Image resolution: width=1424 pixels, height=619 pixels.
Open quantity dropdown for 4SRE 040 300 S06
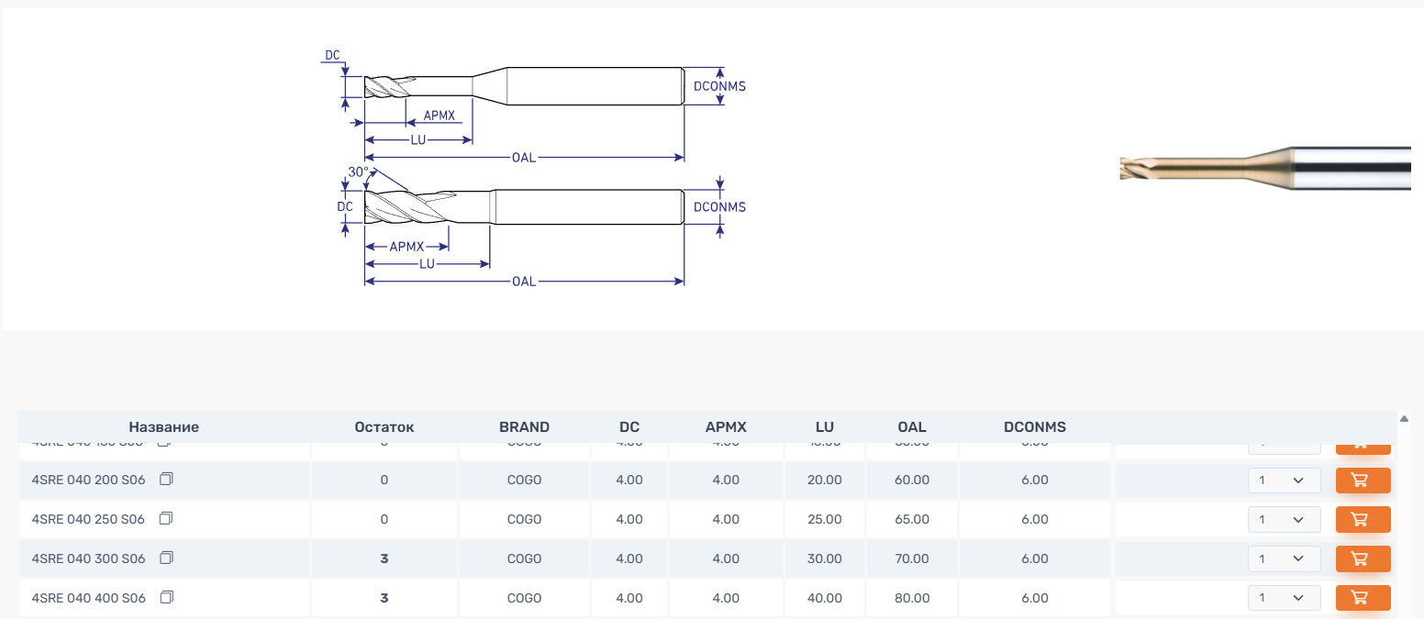[1284, 559]
